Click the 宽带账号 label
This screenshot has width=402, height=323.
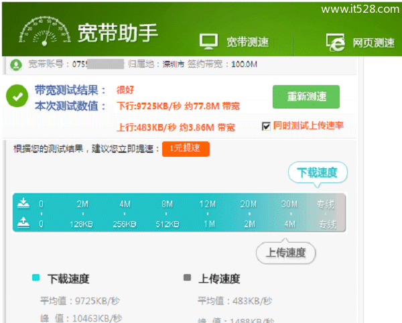[48, 64]
